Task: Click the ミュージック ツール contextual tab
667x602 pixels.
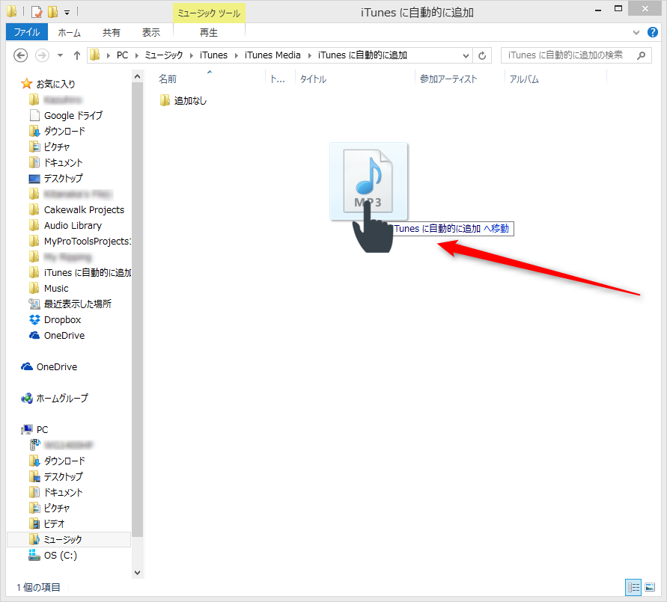Action: [209, 13]
